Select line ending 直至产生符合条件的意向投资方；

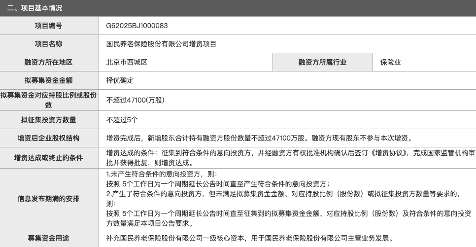(x=218, y=184)
